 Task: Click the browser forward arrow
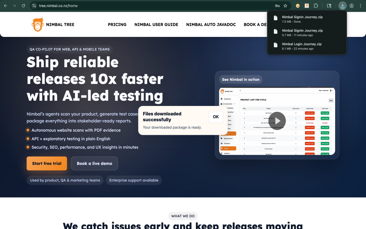click(14, 6)
